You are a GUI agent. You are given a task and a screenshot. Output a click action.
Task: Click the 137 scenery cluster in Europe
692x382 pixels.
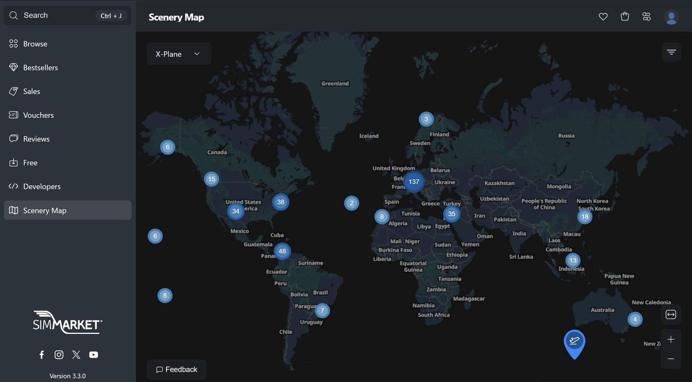[414, 182]
